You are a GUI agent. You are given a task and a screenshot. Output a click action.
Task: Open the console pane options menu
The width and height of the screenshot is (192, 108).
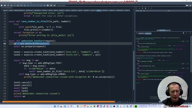click(190, 33)
